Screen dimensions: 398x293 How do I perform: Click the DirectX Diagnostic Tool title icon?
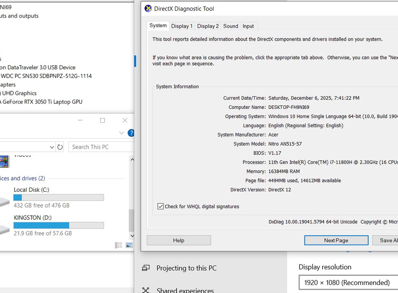coord(148,8)
